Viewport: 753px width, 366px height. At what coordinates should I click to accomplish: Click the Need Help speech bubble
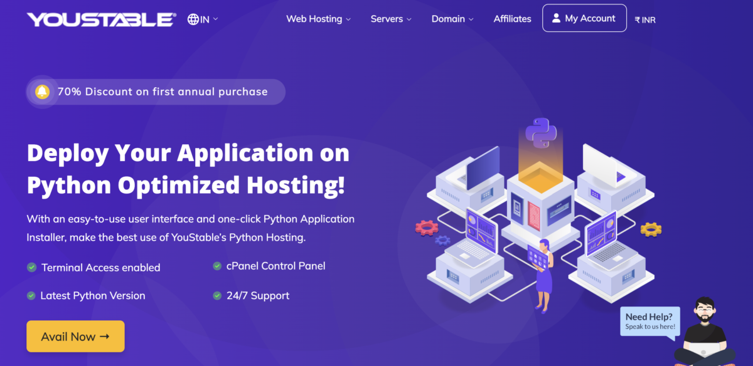649,320
